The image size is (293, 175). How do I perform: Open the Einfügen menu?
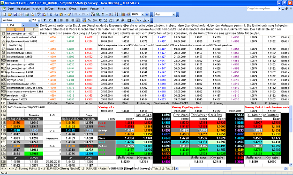pos(49,8)
